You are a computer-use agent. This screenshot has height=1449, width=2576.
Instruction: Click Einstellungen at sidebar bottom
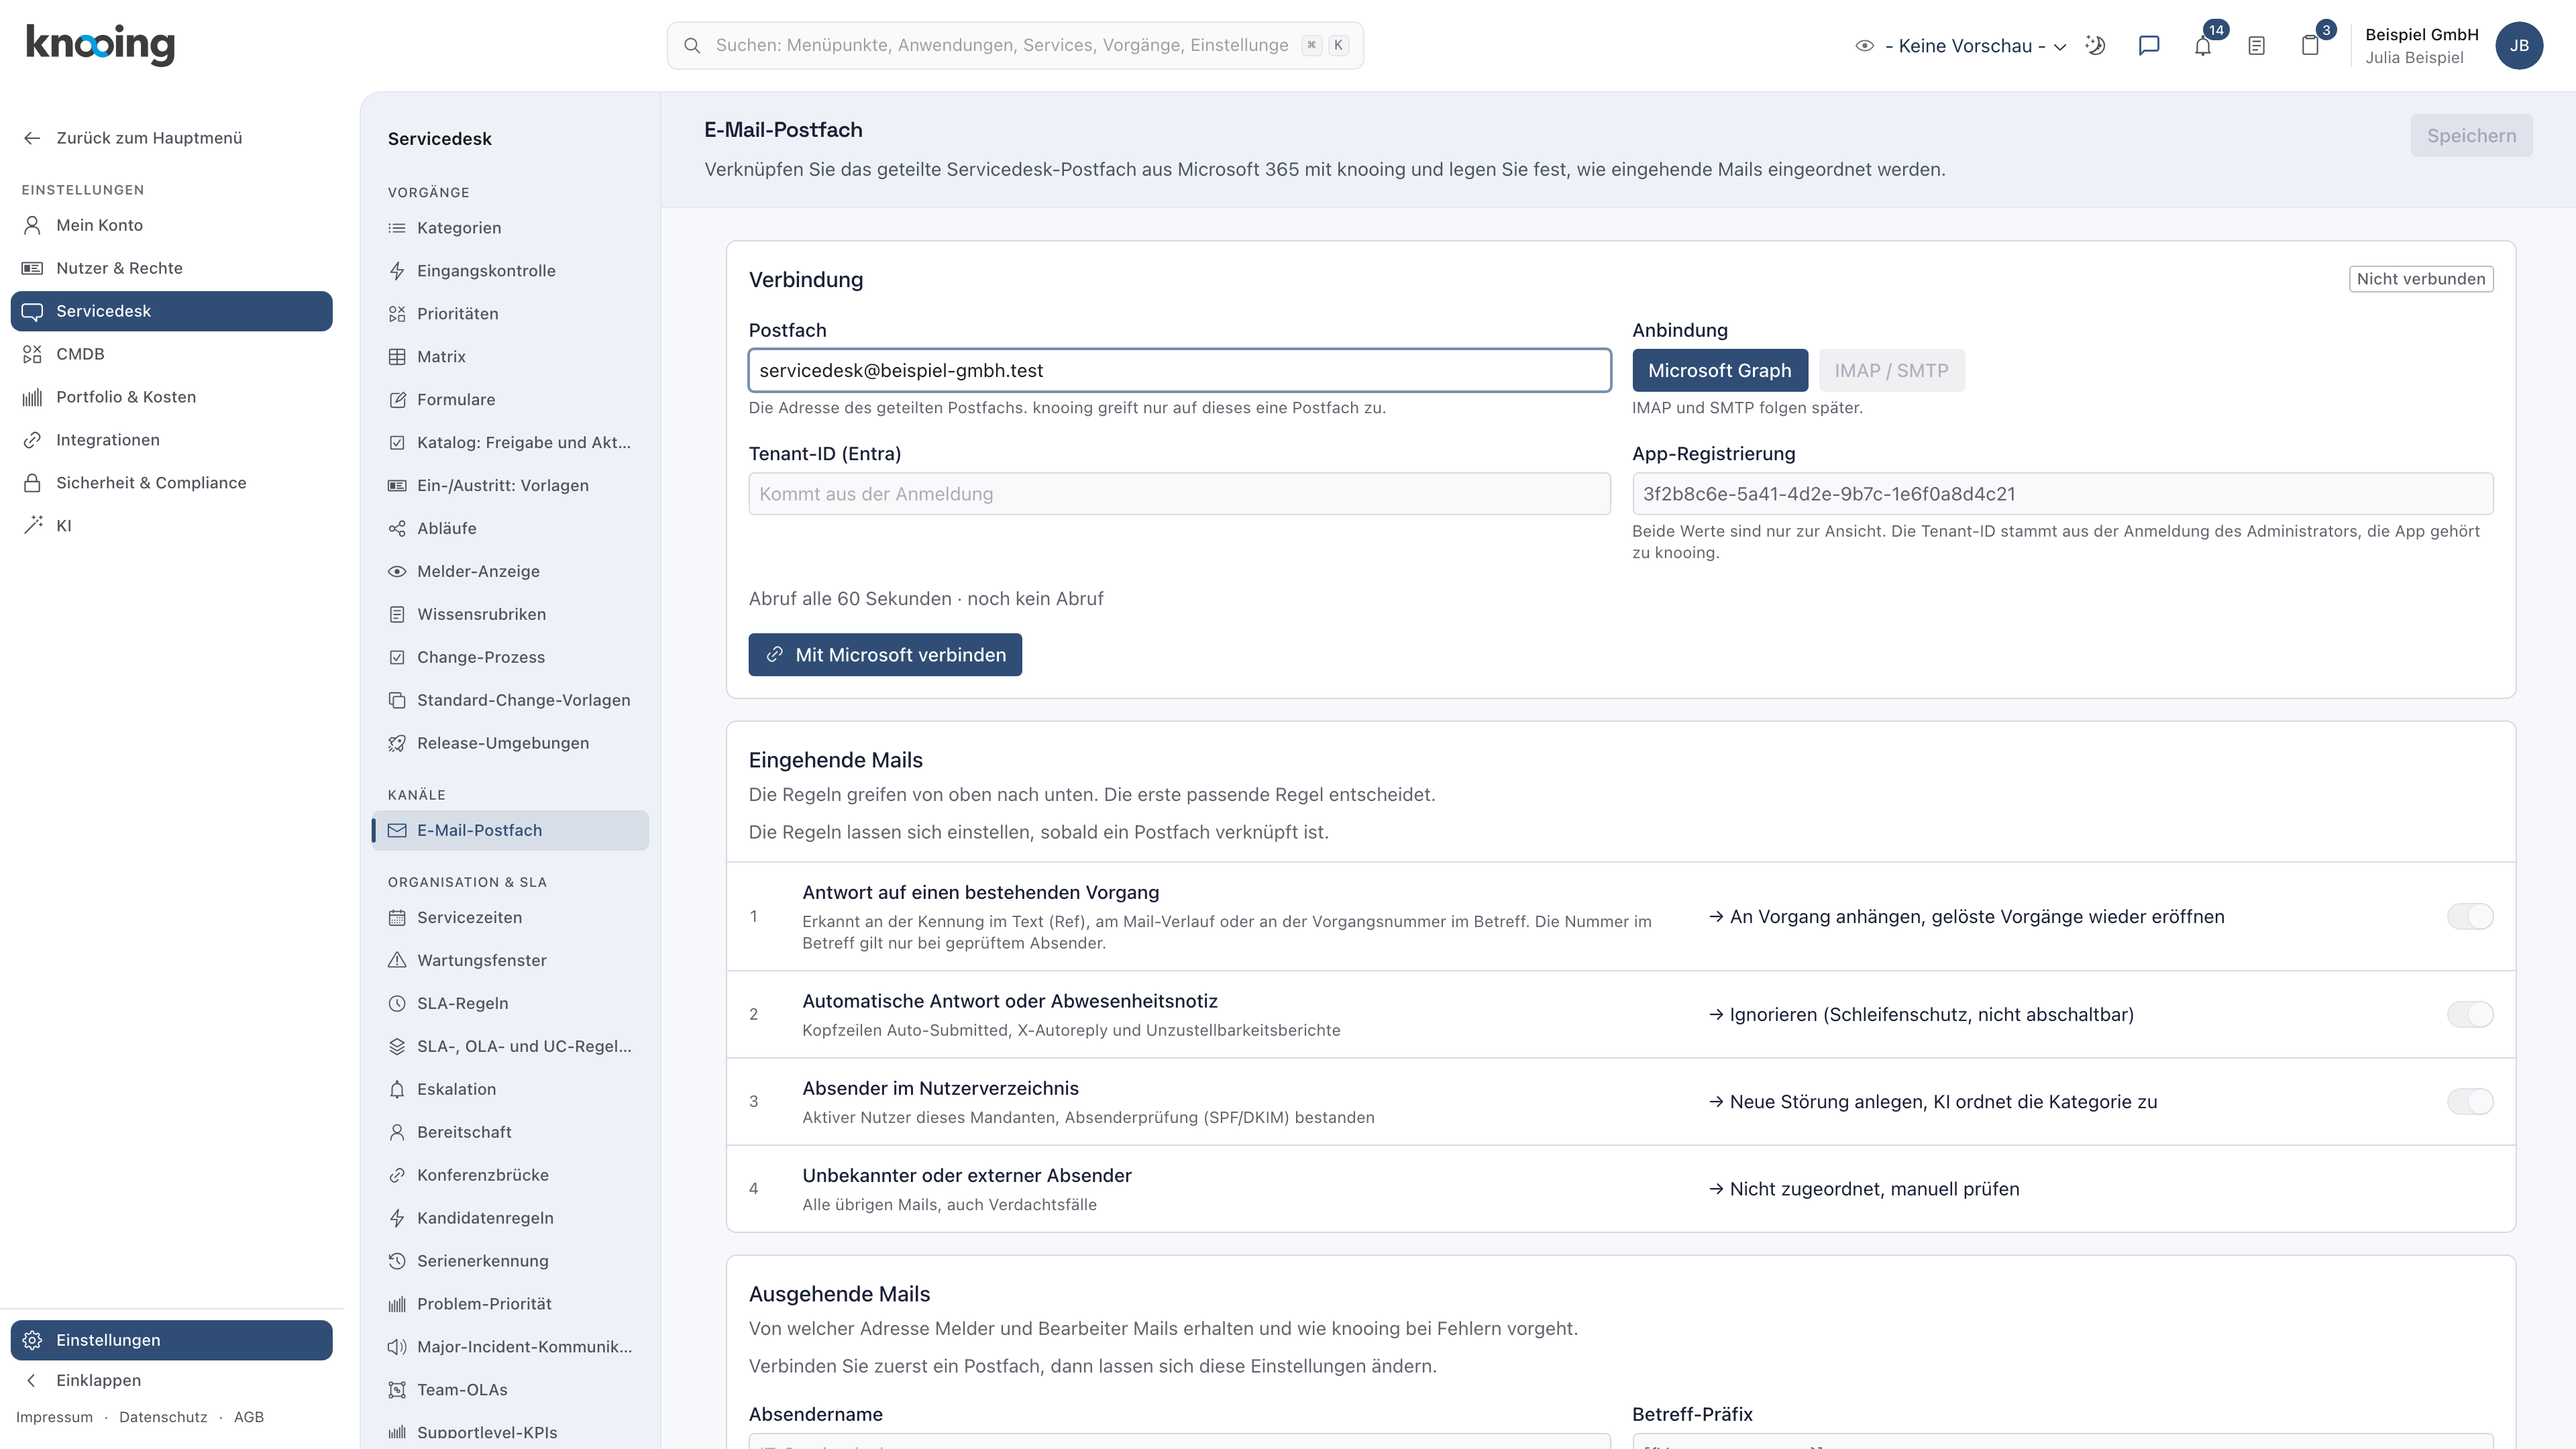(171, 1341)
